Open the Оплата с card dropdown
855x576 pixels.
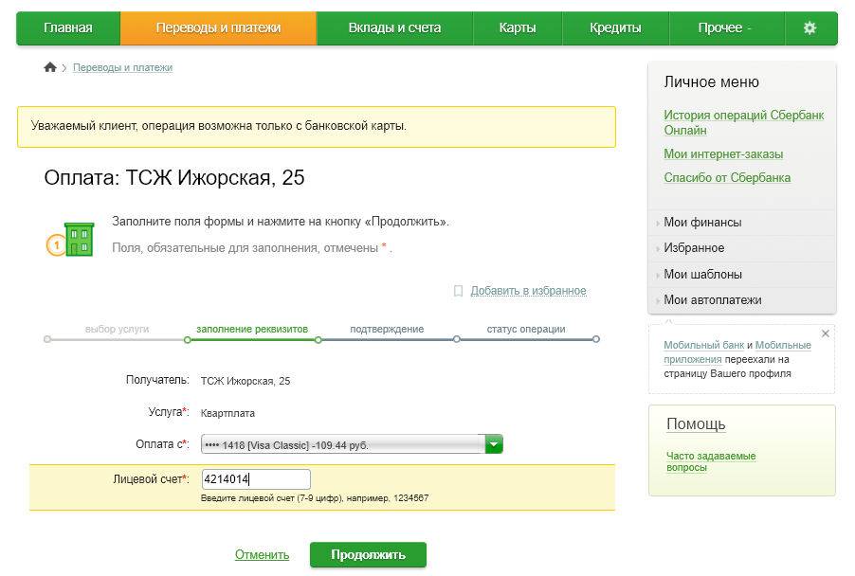pos(493,444)
